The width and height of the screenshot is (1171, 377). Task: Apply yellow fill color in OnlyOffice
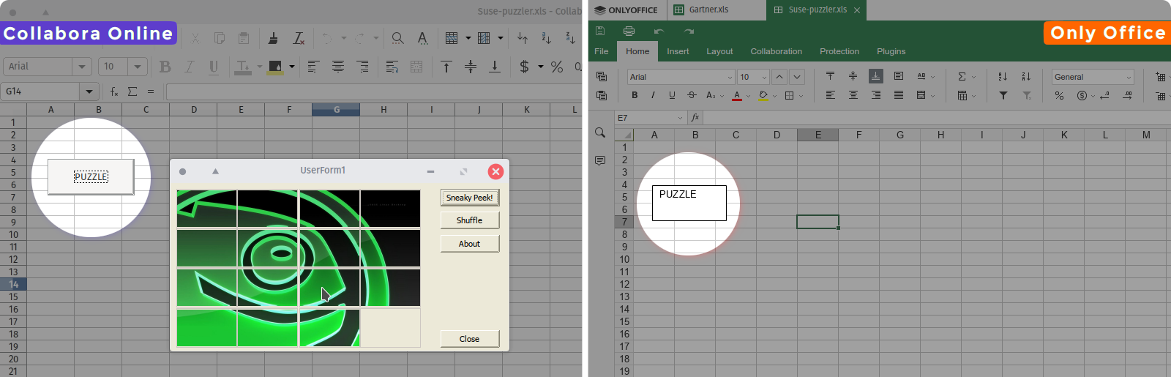point(763,95)
